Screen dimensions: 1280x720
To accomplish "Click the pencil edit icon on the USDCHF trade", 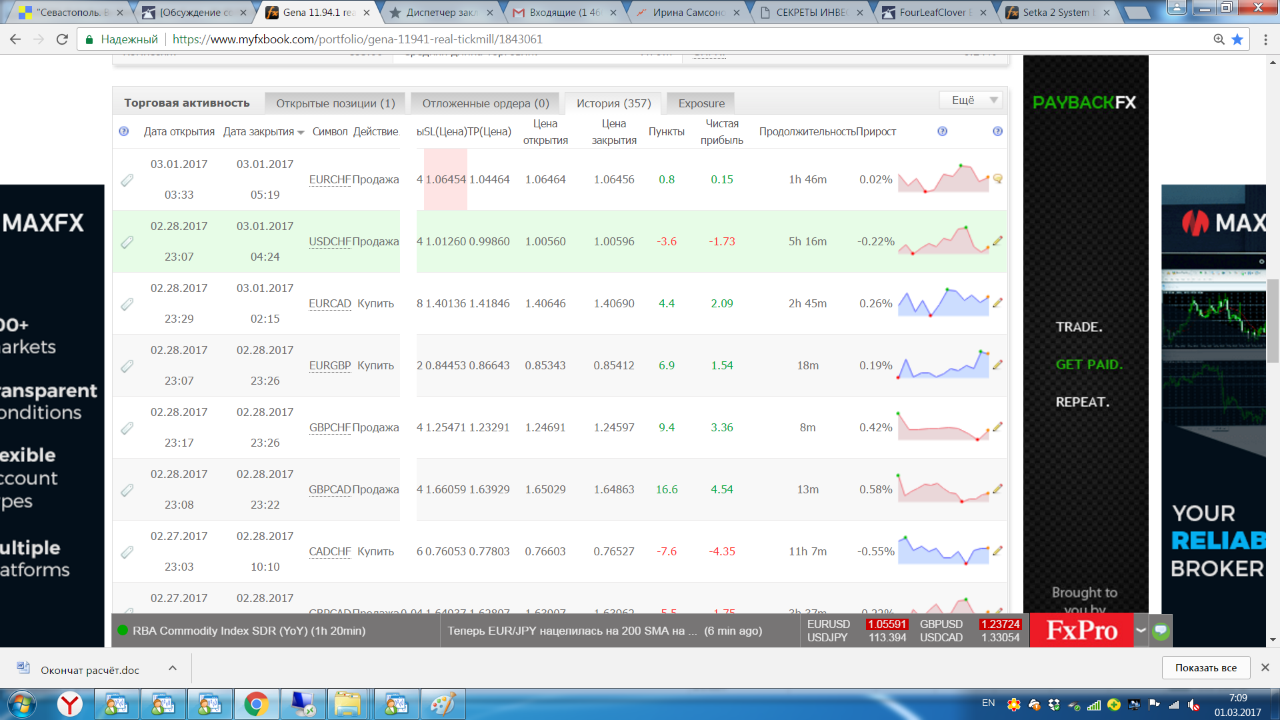I will (x=997, y=241).
